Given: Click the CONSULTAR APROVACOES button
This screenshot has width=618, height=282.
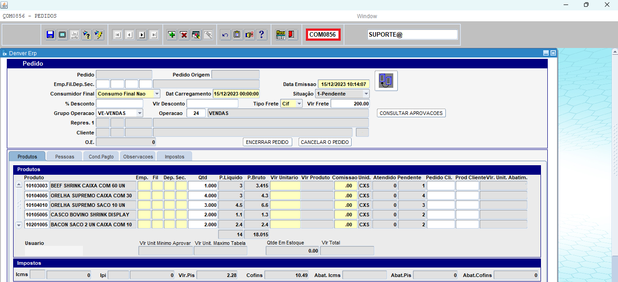Looking at the screenshot, I should 411,113.
